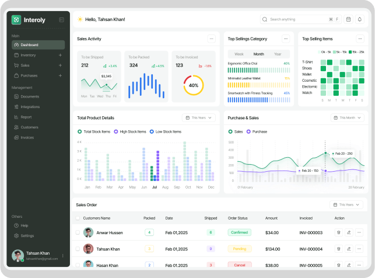Open Settings in the sidebar

pos(27,235)
